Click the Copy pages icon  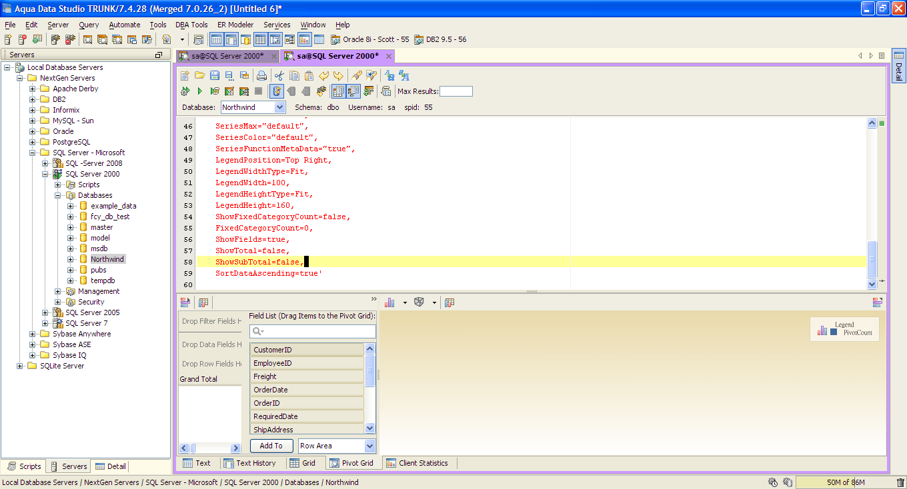(294, 75)
